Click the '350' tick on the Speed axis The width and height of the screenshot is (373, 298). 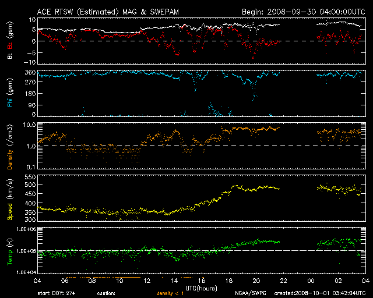tap(30, 212)
